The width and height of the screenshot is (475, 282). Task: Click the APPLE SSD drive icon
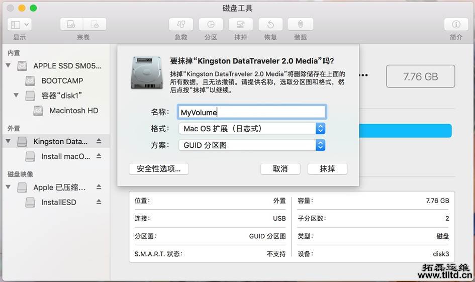22,66
